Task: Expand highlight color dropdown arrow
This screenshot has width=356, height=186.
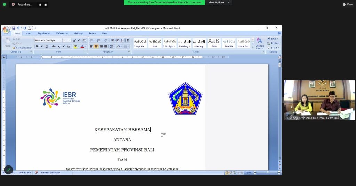Action: pos(79,46)
